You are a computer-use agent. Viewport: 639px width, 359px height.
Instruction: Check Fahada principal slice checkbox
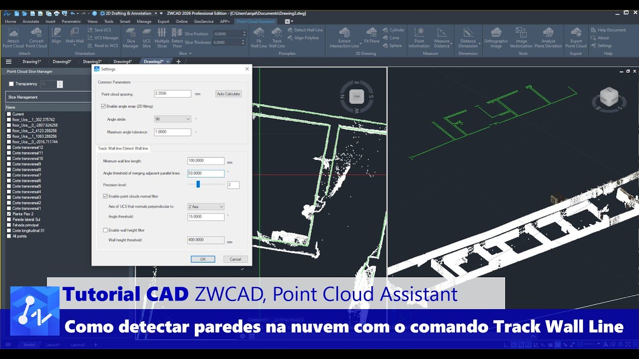[x=8, y=225]
